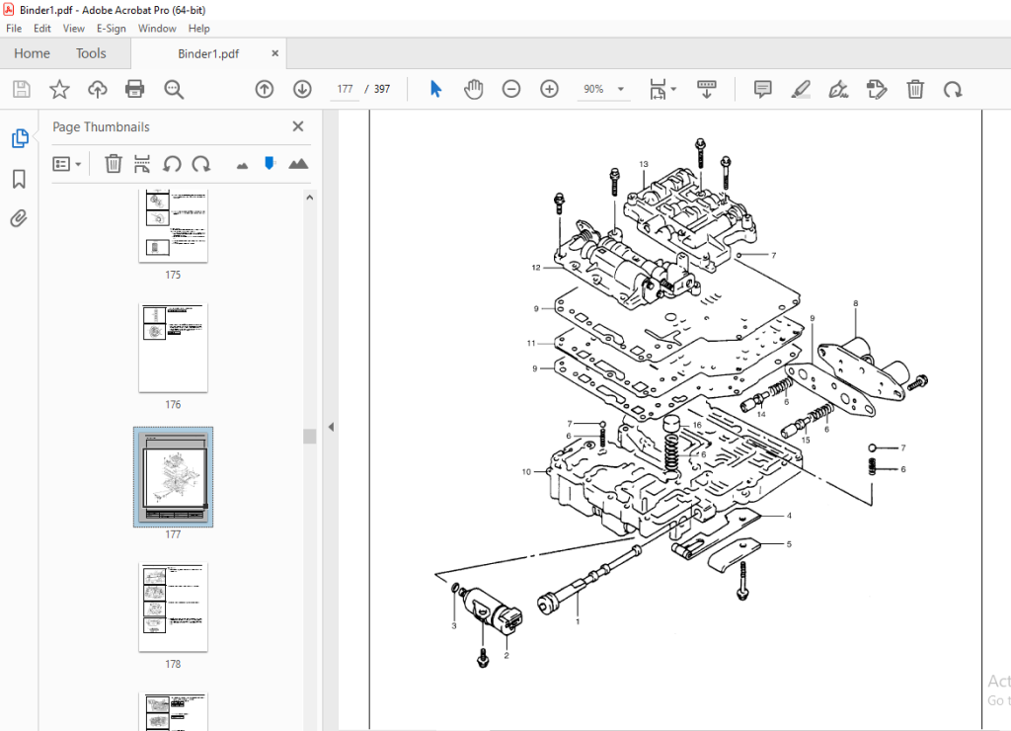Collapse the navigation pane arrow

pos(331,427)
